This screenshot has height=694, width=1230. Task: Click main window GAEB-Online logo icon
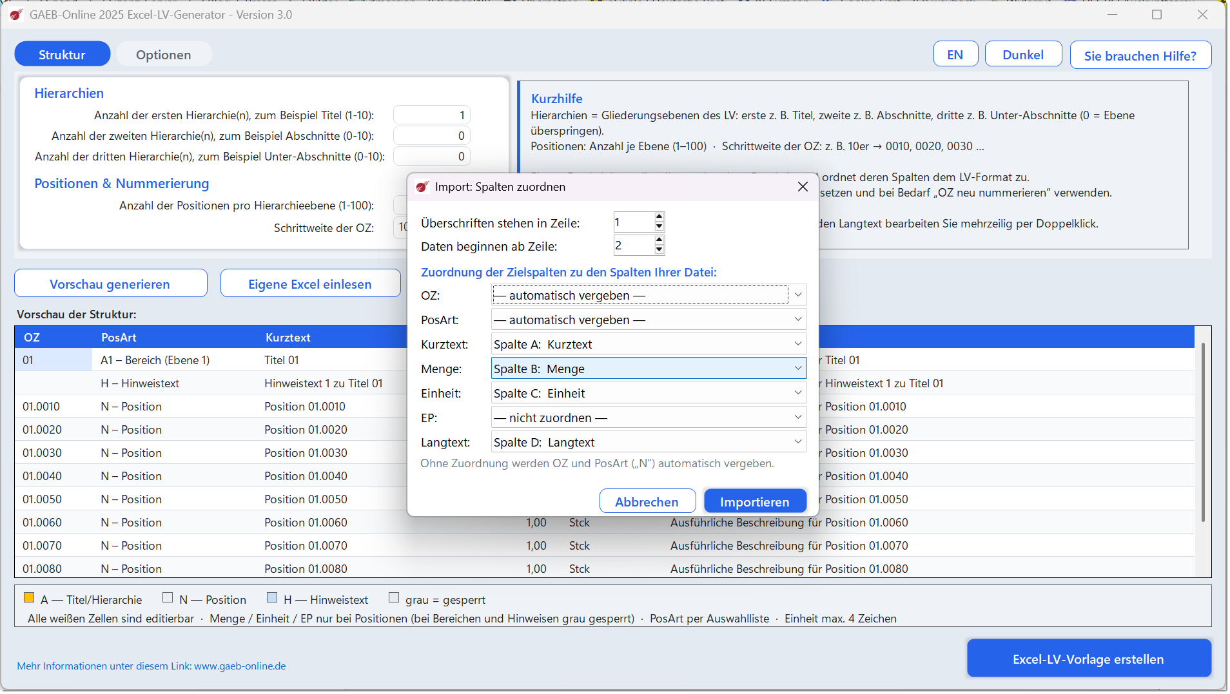click(17, 15)
